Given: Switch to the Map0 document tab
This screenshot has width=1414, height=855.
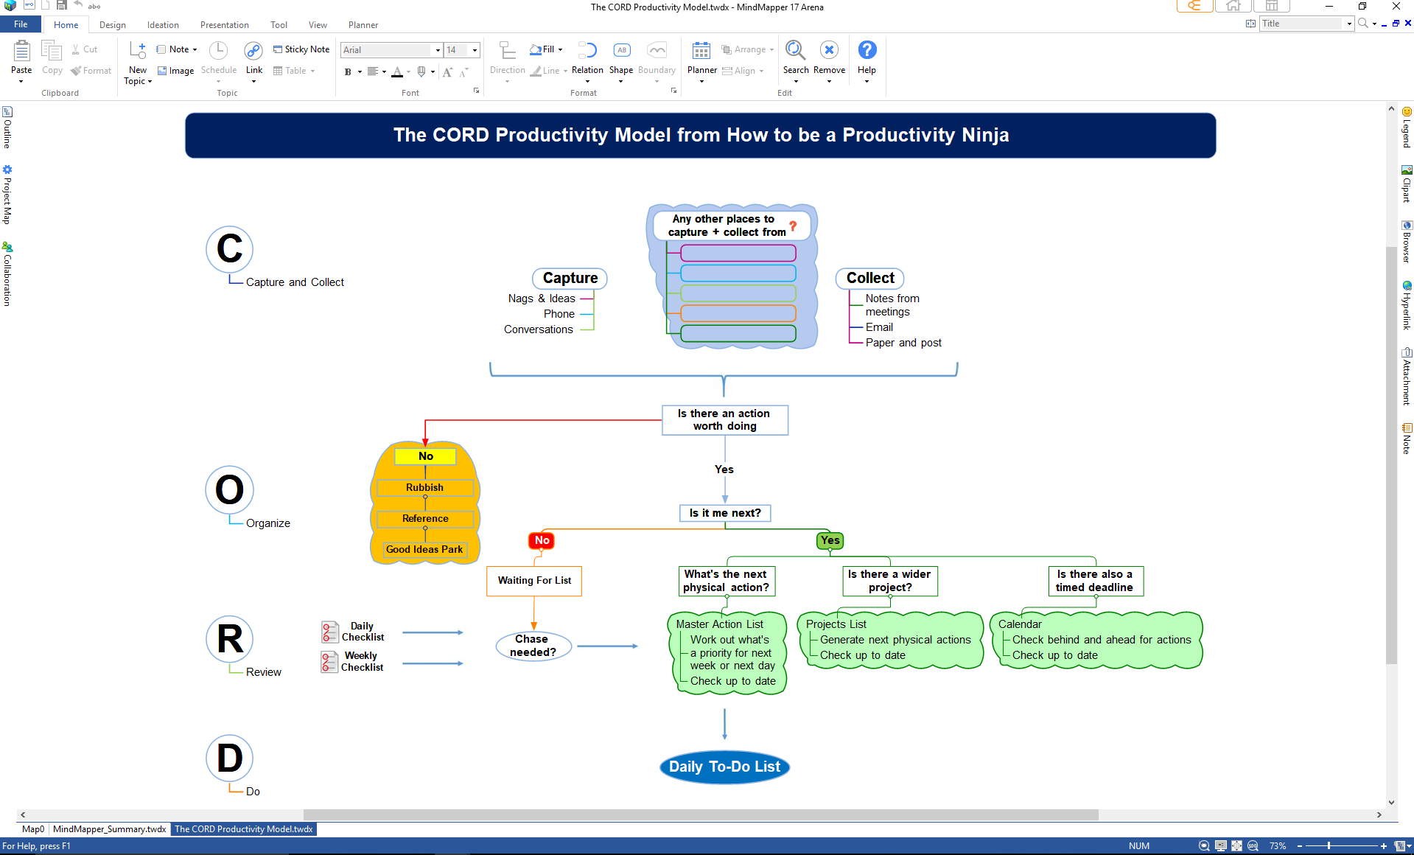Looking at the screenshot, I should [33, 829].
